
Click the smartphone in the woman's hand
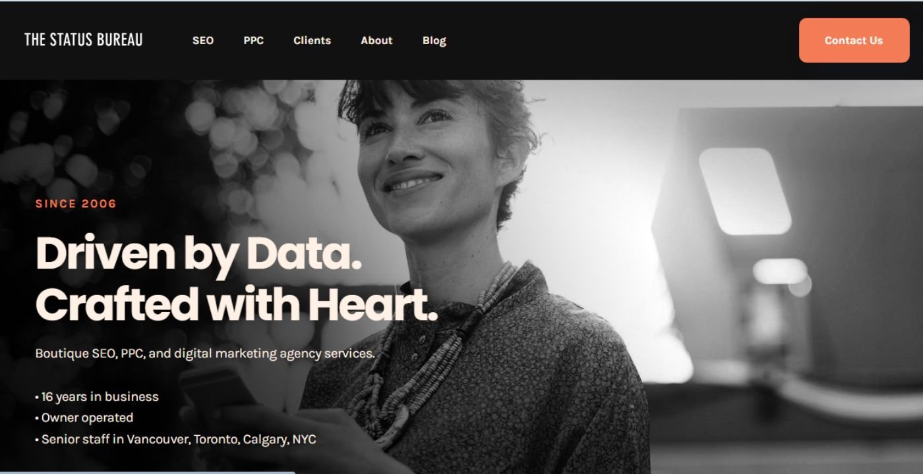pyautogui.click(x=218, y=392)
